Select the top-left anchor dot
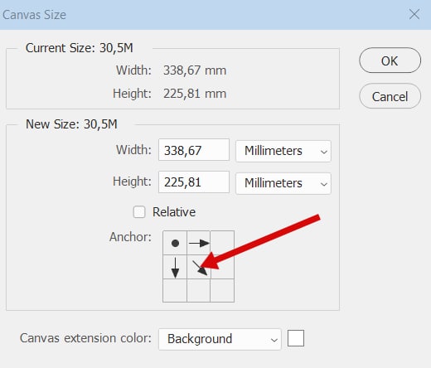 pos(175,243)
